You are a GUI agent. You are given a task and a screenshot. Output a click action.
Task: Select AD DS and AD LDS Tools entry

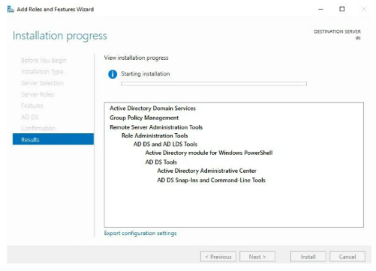pyautogui.click(x=165, y=144)
